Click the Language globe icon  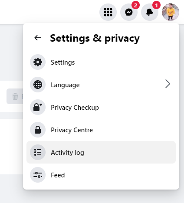point(38,85)
